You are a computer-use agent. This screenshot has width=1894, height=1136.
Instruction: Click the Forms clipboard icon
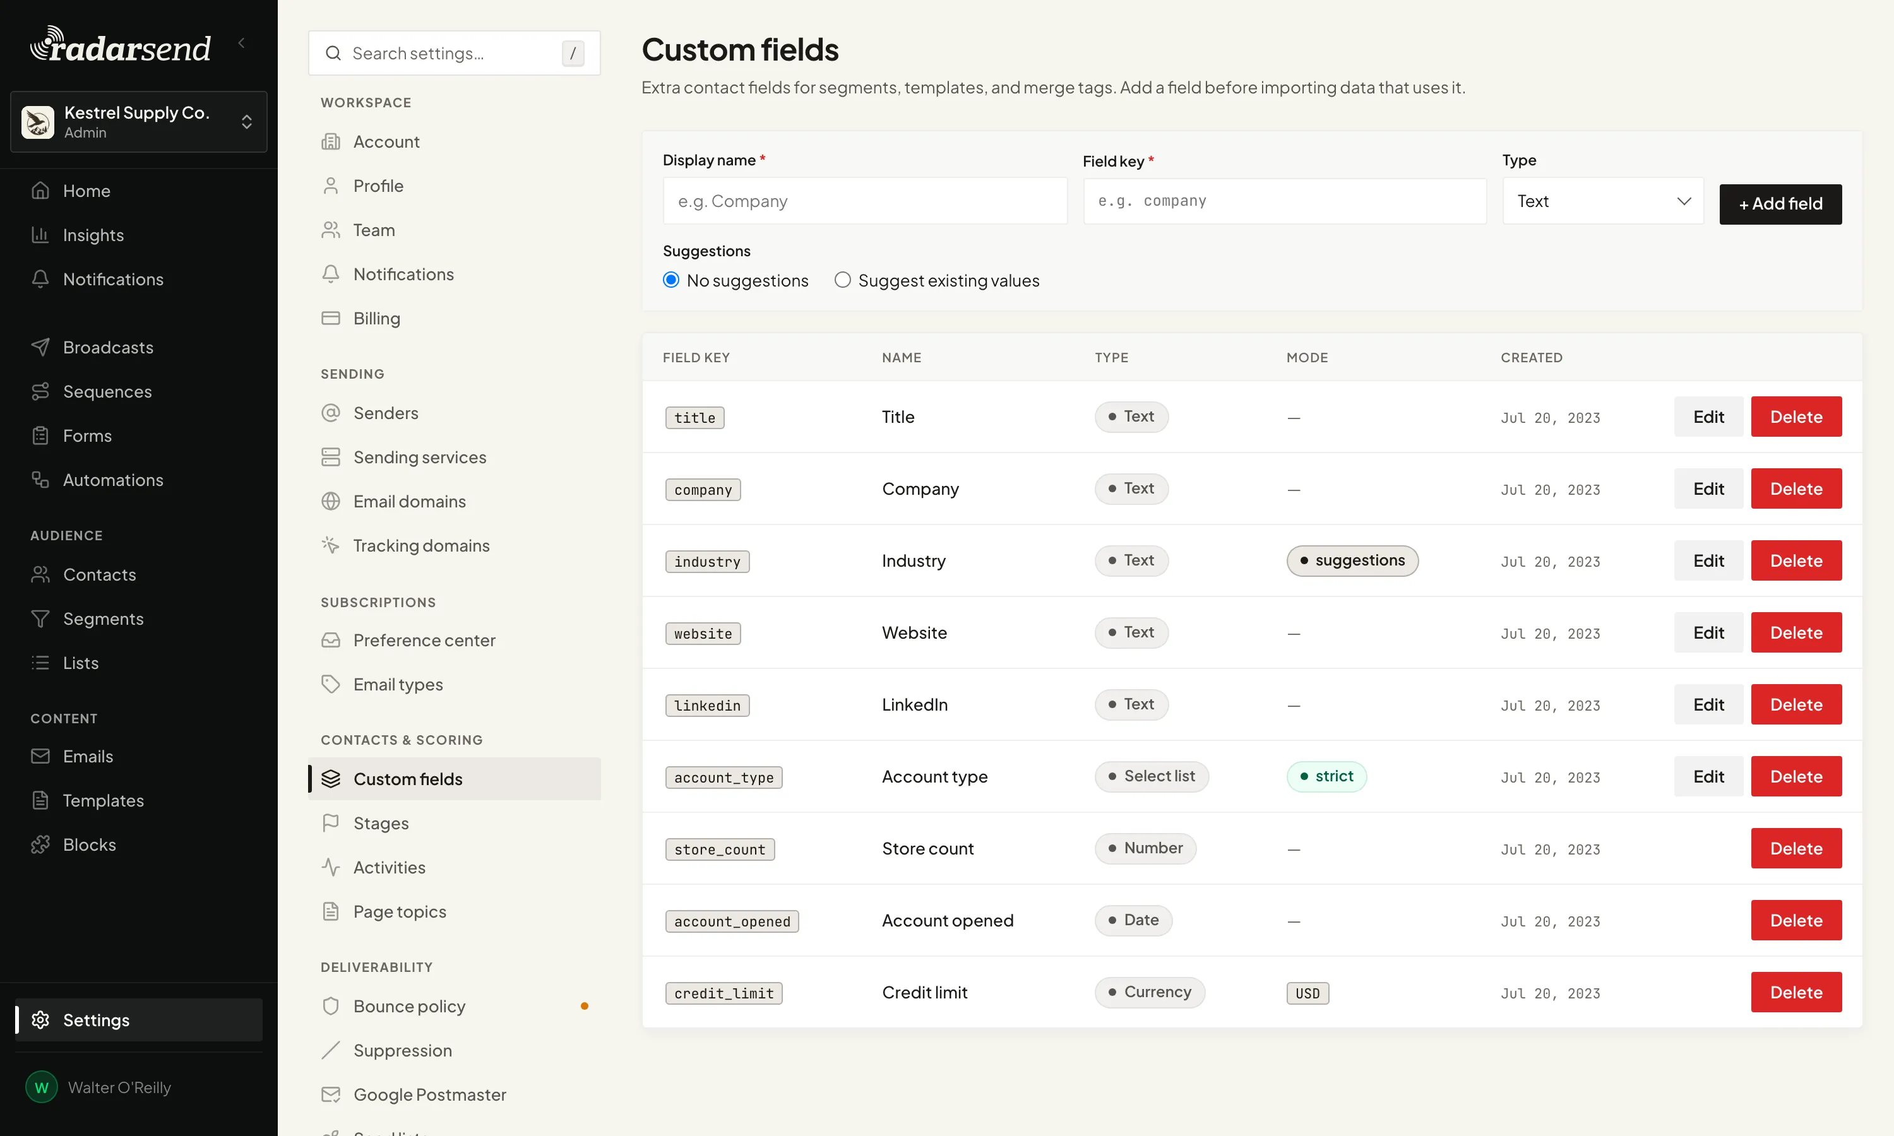[40, 435]
